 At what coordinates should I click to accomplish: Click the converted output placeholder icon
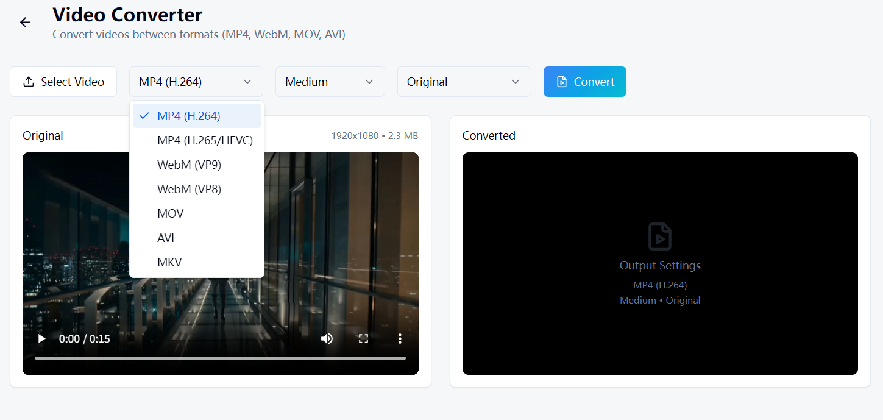click(x=660, y=237)
